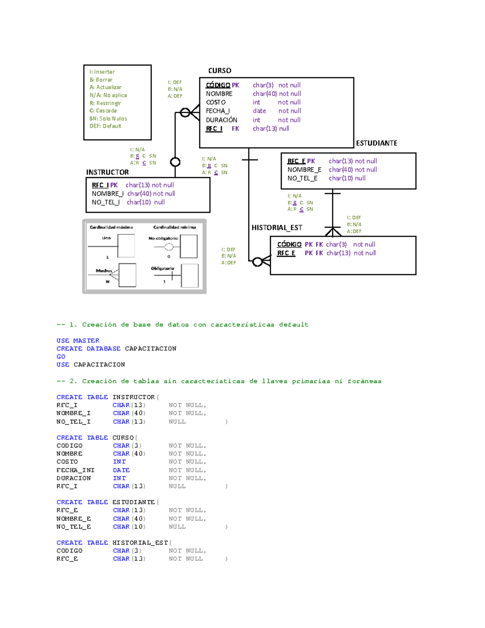Click the 'CREATE DATABASE CAPACITACION' line
The width and height of the screenshot is (485, 628).
pyautogui.click(x=116, y=349)
